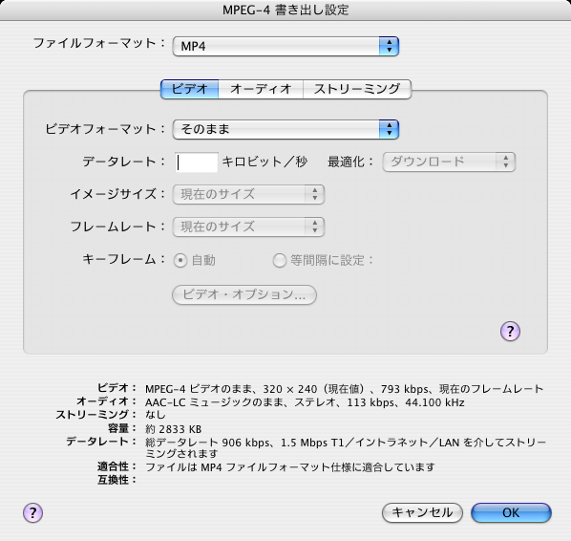Click arrows on イメージサイズ popup
This screenshot has width=571, height=541.
pos(315,194)
